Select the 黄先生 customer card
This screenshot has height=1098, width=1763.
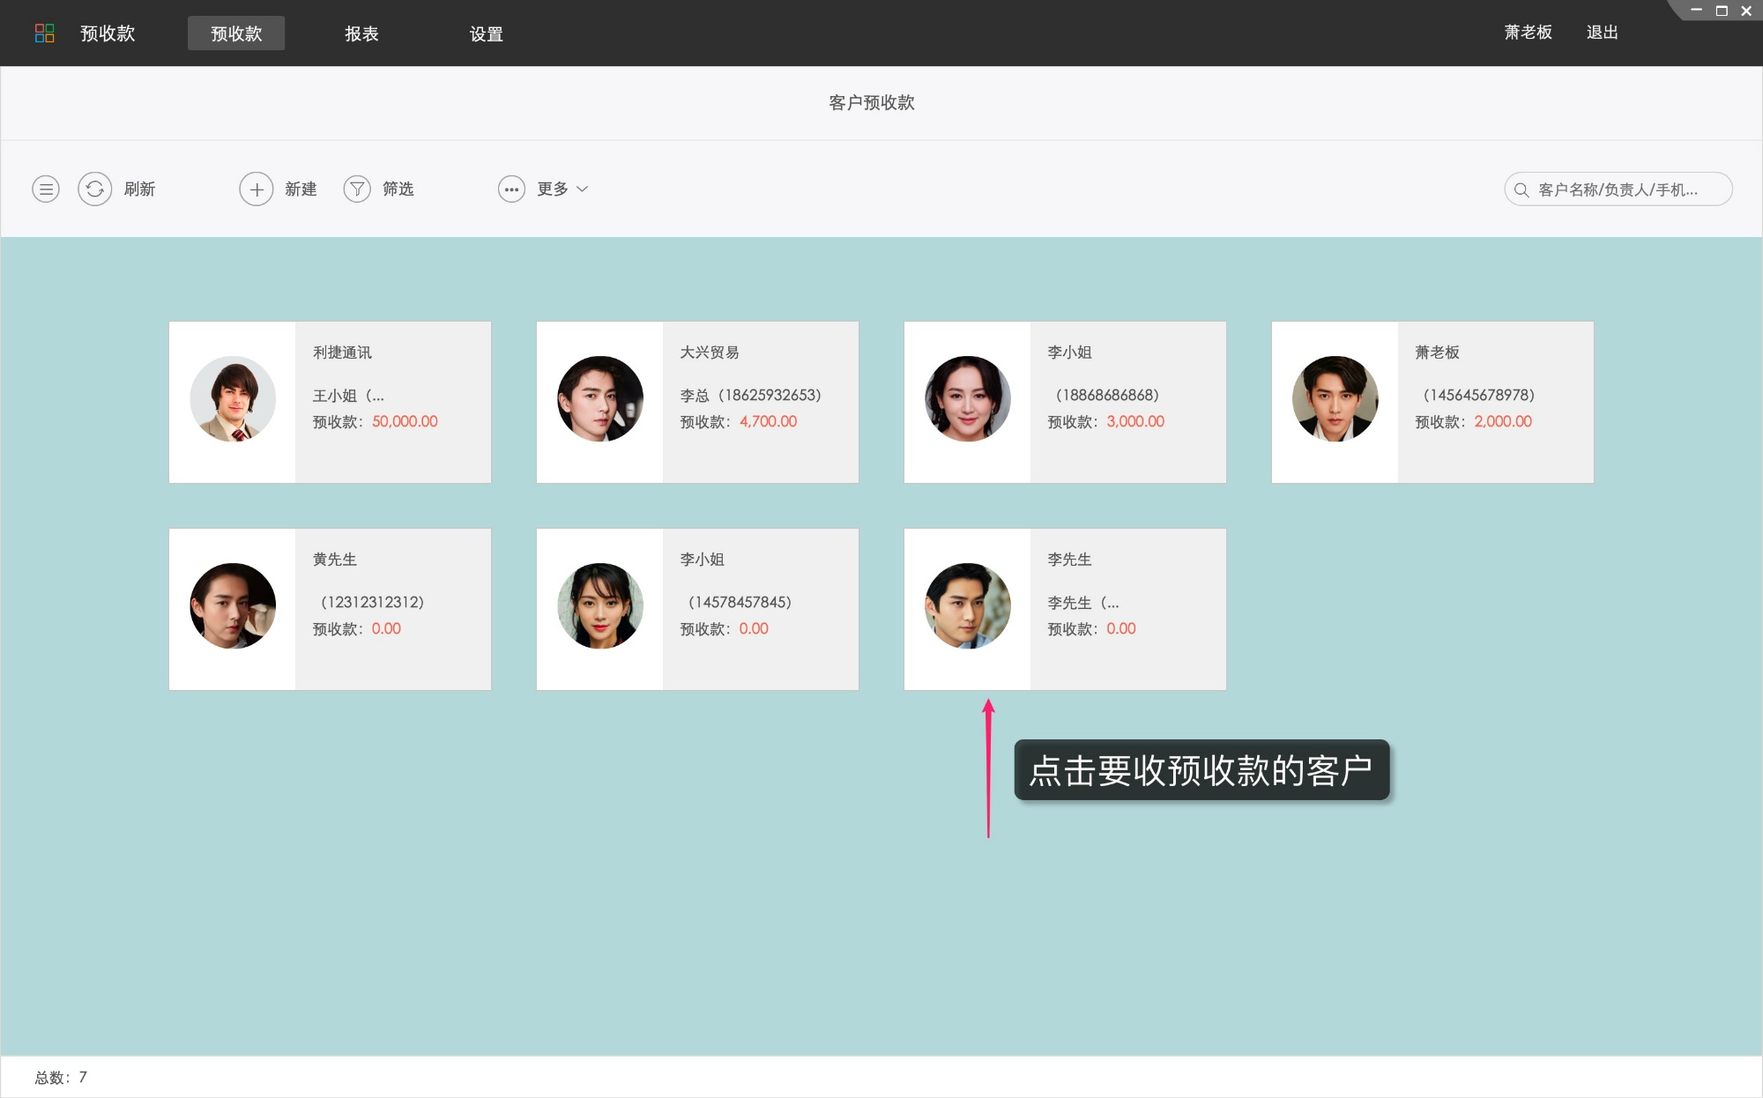click(x=330, y=608)
